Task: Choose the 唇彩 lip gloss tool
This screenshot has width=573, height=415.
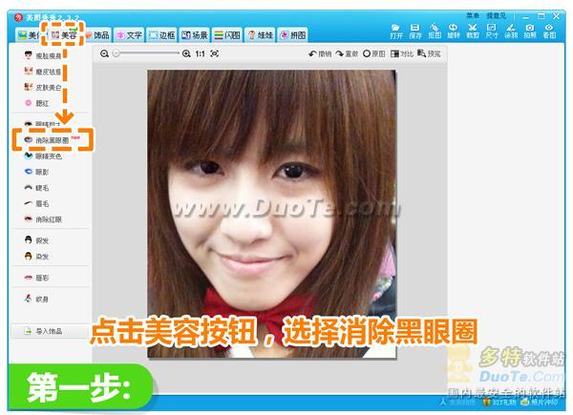Action: coord(36,278)
